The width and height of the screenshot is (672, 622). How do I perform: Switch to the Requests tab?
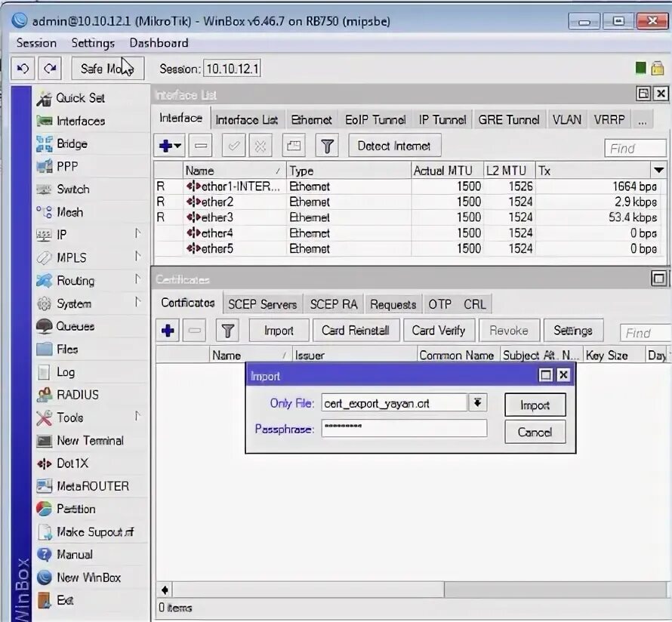(x=393, y=304)
